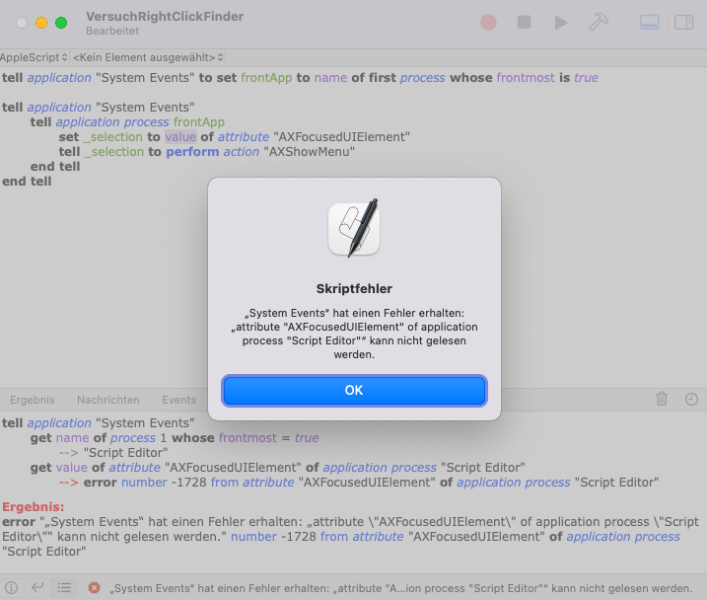Image resolution: width=707 pixels, height=600 pixels.
Task: Click the red 'Ergebnis:' label in log
Action: click(34, 507)
